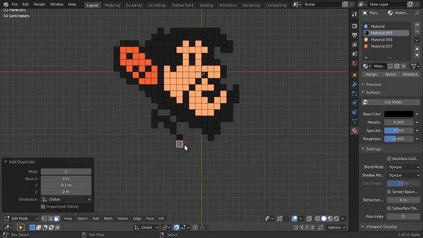Image resolution: width=423 pixels, height=238 pixels.
Task: Open the Face menu in viewport header
Action: click(150, 219)
